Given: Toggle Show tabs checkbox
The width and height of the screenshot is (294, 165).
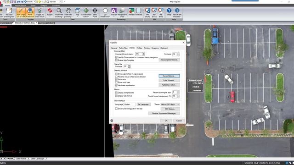Looking at the screenshot, I should (116, 79).
